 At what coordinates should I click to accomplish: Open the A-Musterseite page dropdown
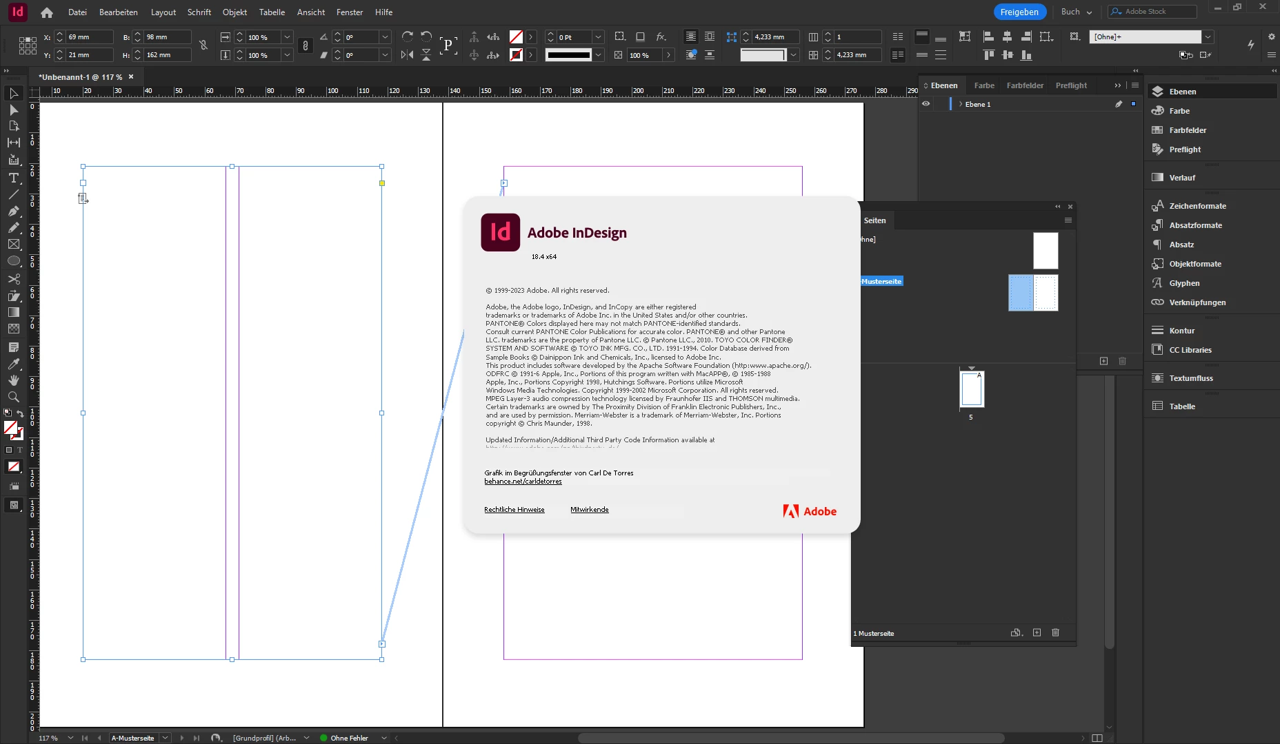166,738
